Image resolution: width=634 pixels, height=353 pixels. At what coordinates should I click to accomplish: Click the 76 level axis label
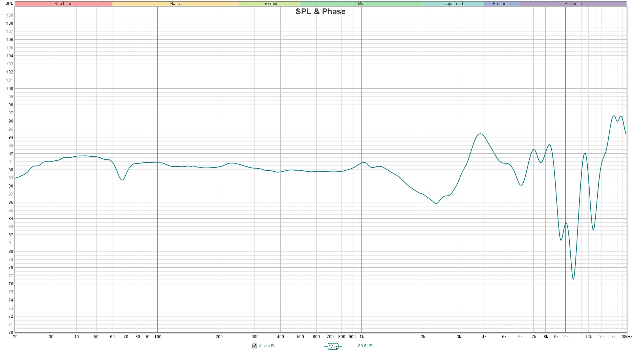point(11,284)
